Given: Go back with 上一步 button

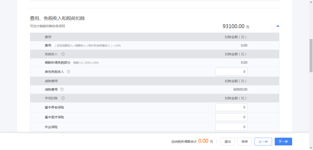Looking at the screenshot, I should pyautogui.click(x=263, y=142).
